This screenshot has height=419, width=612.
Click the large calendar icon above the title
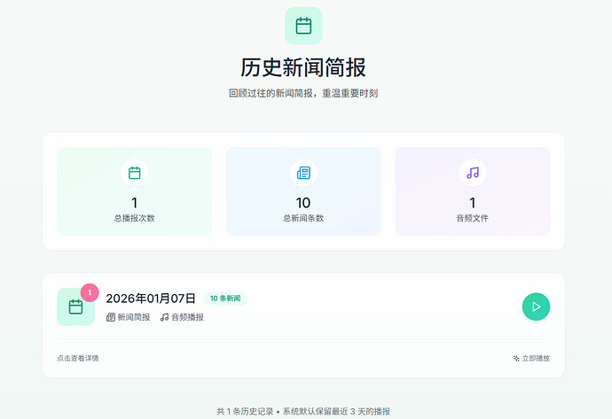coord(303,26)
